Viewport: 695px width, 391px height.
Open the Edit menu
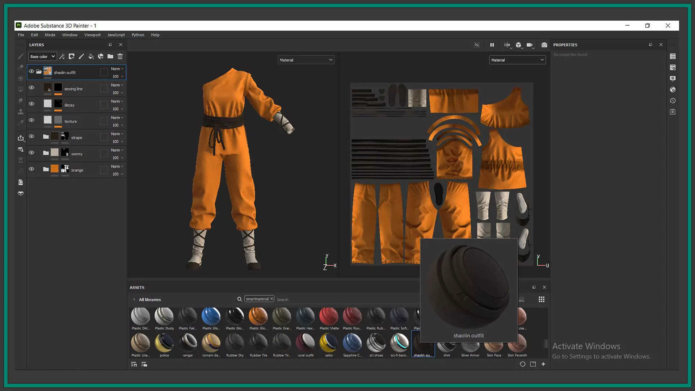(x=34, y=35)
